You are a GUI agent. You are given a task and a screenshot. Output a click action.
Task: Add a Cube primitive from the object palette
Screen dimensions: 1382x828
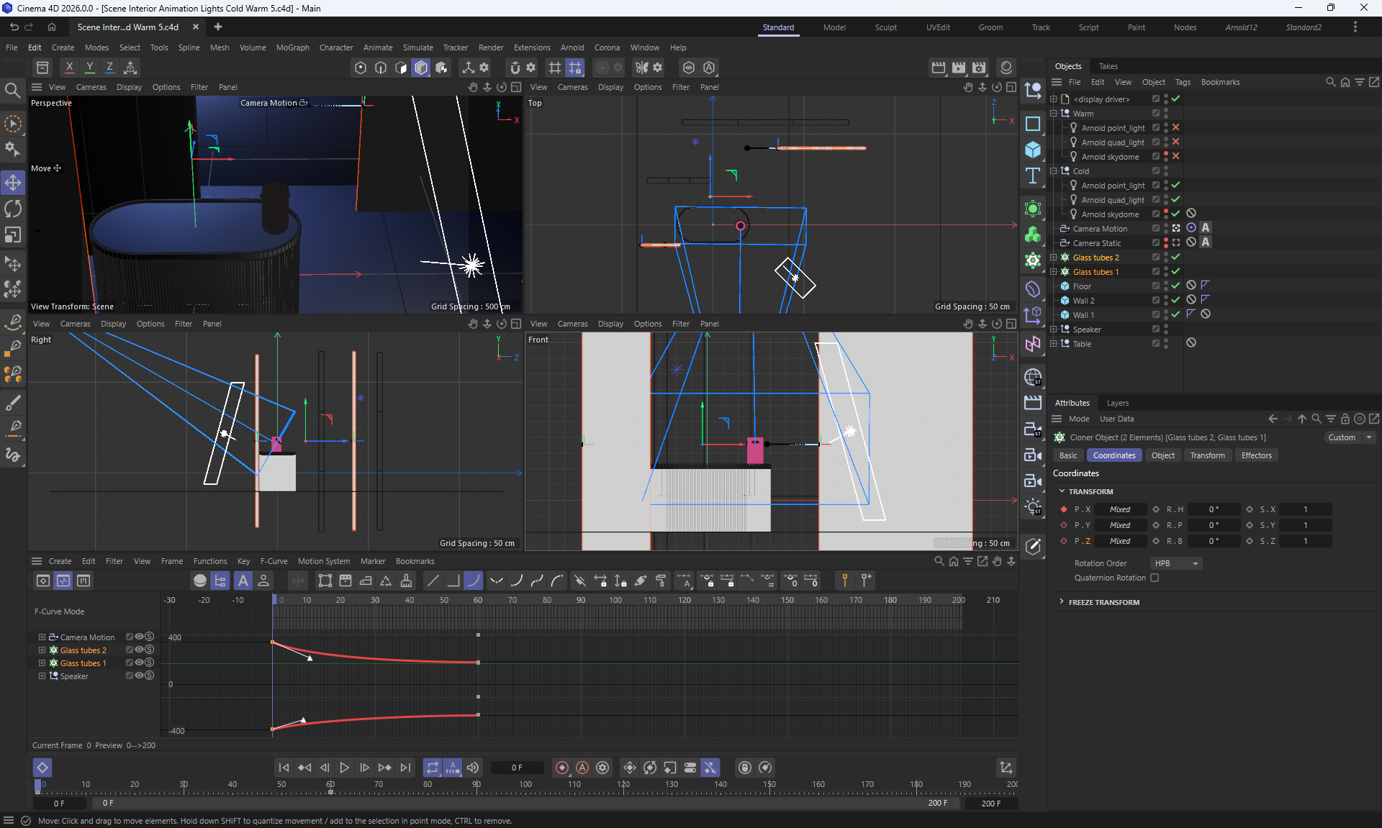pos(1033,150)
